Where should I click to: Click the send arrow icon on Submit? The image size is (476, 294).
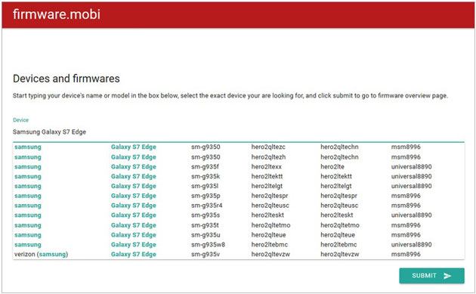(x=447, y=276)
